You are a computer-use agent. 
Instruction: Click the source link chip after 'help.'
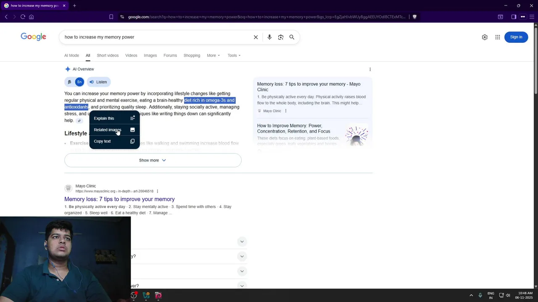[79, 121]
